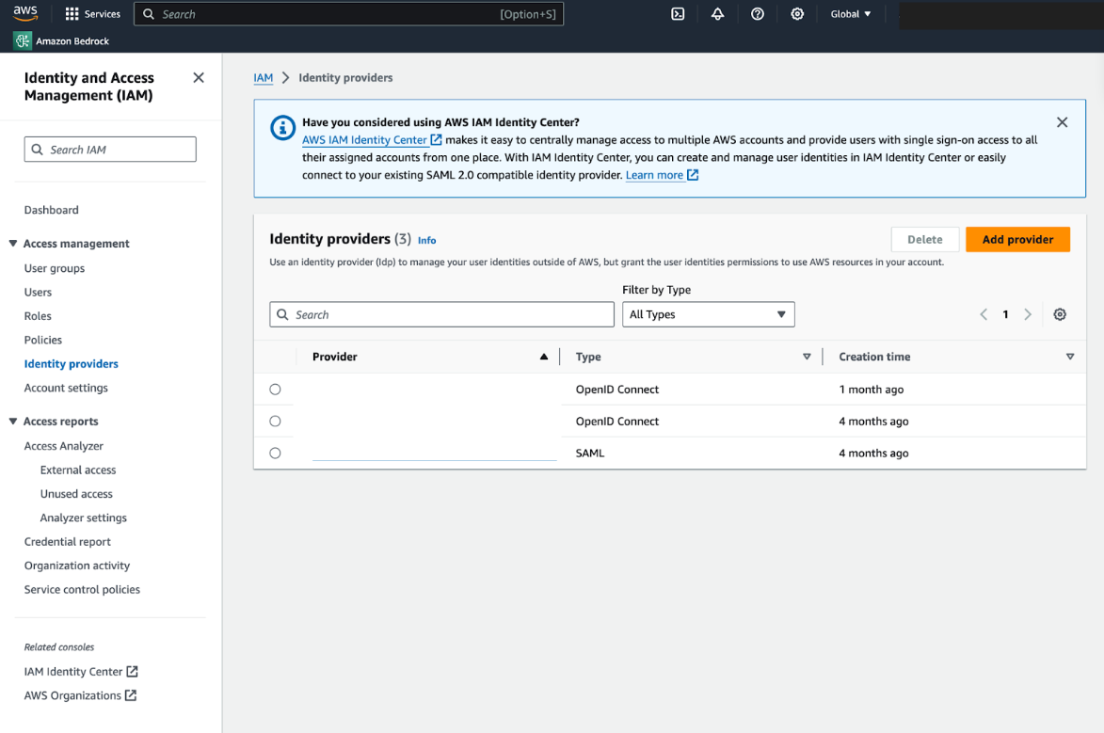Select Identity providers in sidebar
The width and height of the screenshot is (1104, 733).
coord(72,364)
